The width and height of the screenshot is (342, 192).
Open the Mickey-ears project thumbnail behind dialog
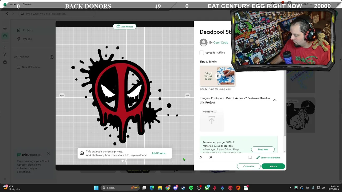pyautogui.click(x=301, y=115)
